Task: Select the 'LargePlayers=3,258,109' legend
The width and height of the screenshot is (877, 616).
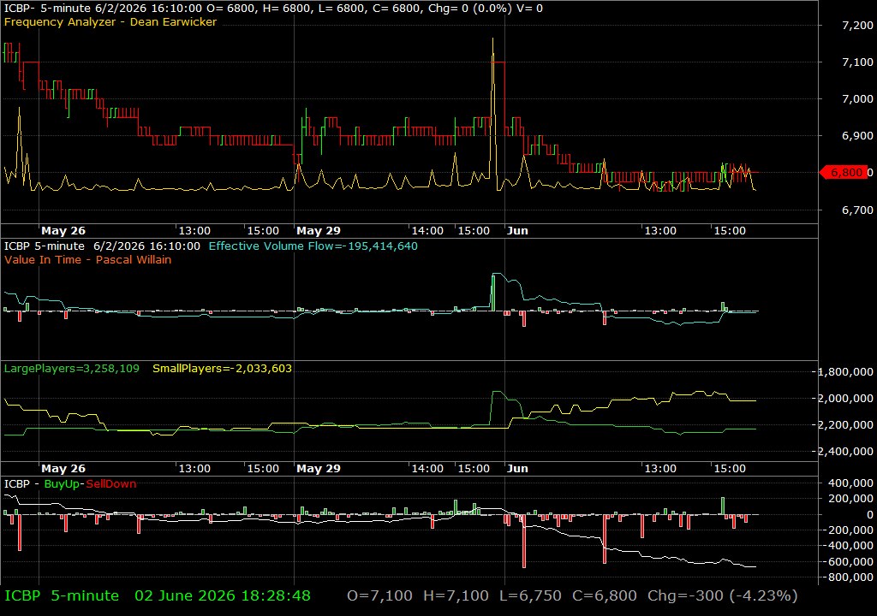Action: 72,369
